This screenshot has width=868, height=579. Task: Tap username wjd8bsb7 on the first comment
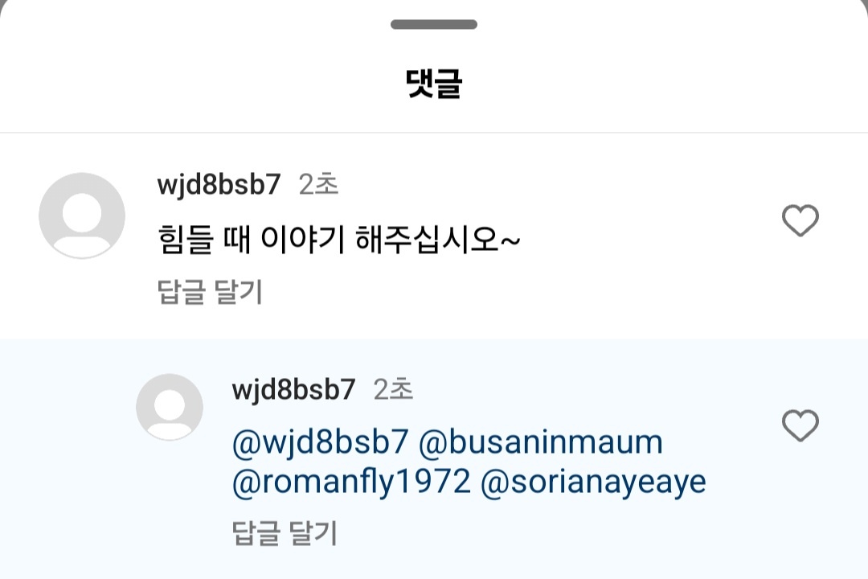click(x=219, y=184)
